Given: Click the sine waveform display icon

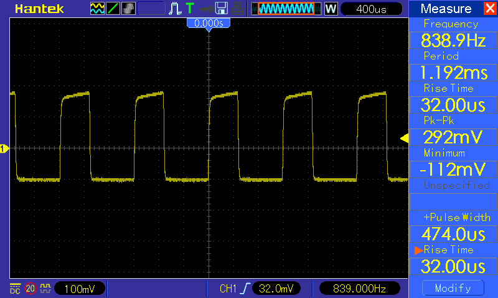Looking at the screenshot, I should tap(97, 9).
